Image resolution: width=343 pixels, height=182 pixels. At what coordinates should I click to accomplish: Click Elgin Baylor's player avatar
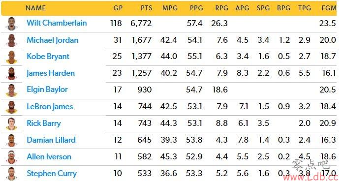12,91
